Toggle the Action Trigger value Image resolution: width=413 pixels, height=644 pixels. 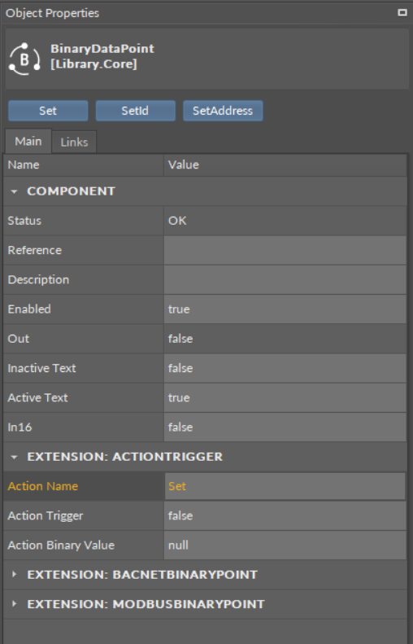click(285, 516)
